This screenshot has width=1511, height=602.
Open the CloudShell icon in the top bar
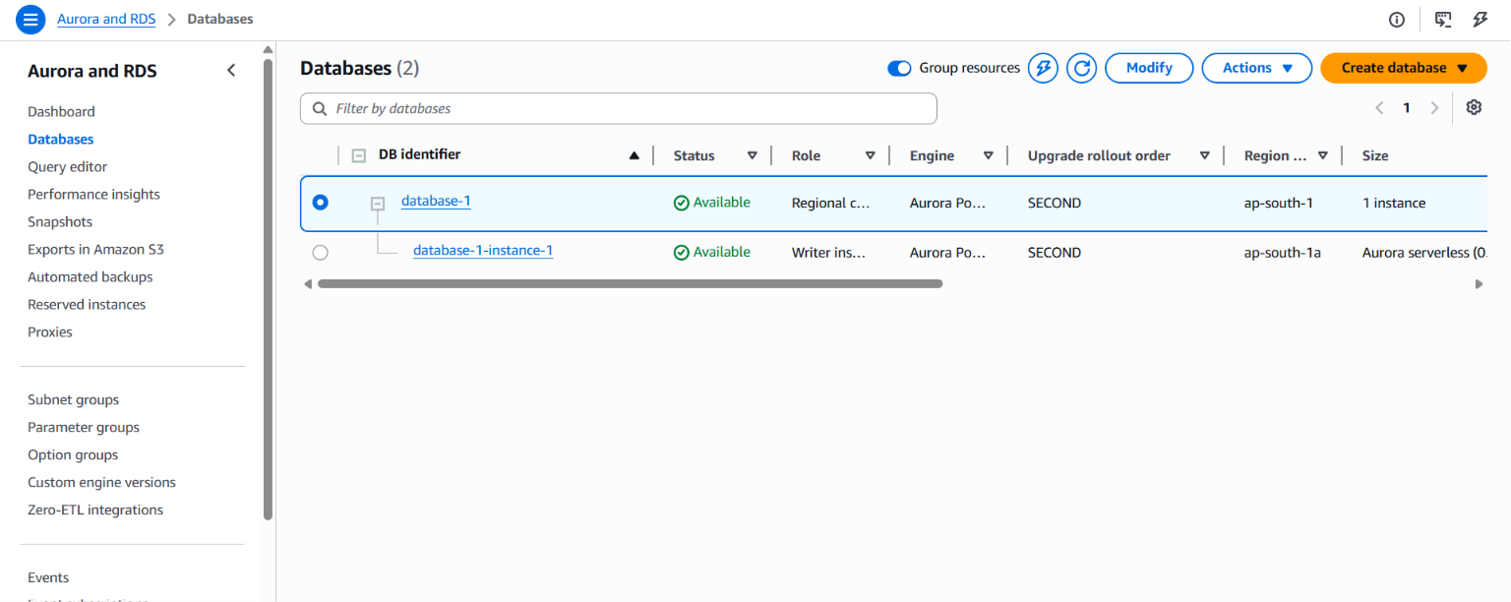(x=1443, y=20)
